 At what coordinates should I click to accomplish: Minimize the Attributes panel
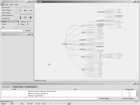(28, 34)
